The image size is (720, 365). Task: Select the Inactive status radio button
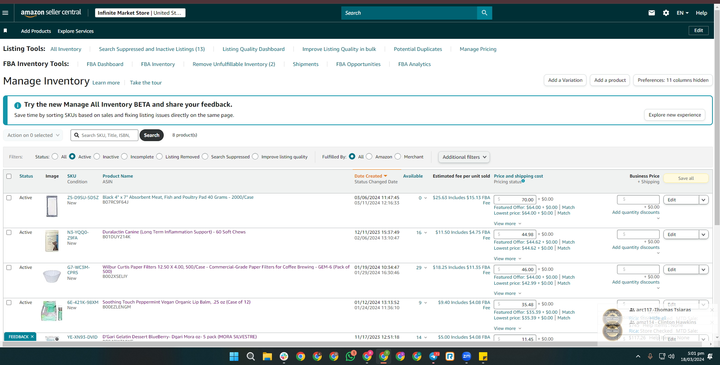(x=97, y=156)
